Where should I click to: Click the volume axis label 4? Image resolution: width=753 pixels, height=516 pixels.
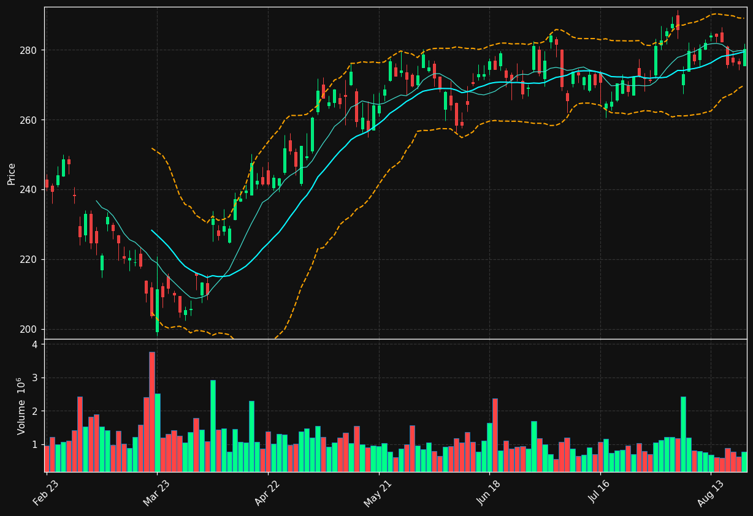click(35, 344)
